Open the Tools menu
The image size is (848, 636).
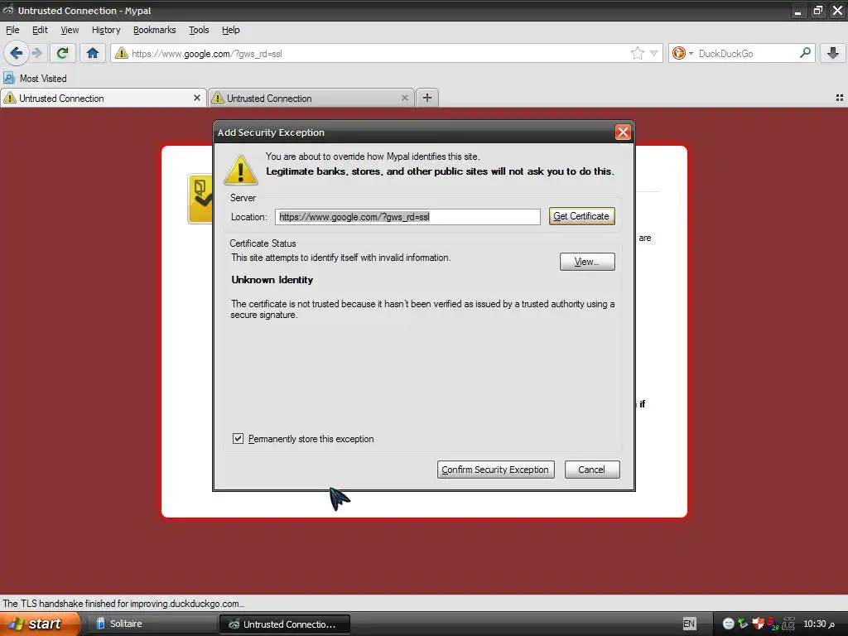(199, 30)
